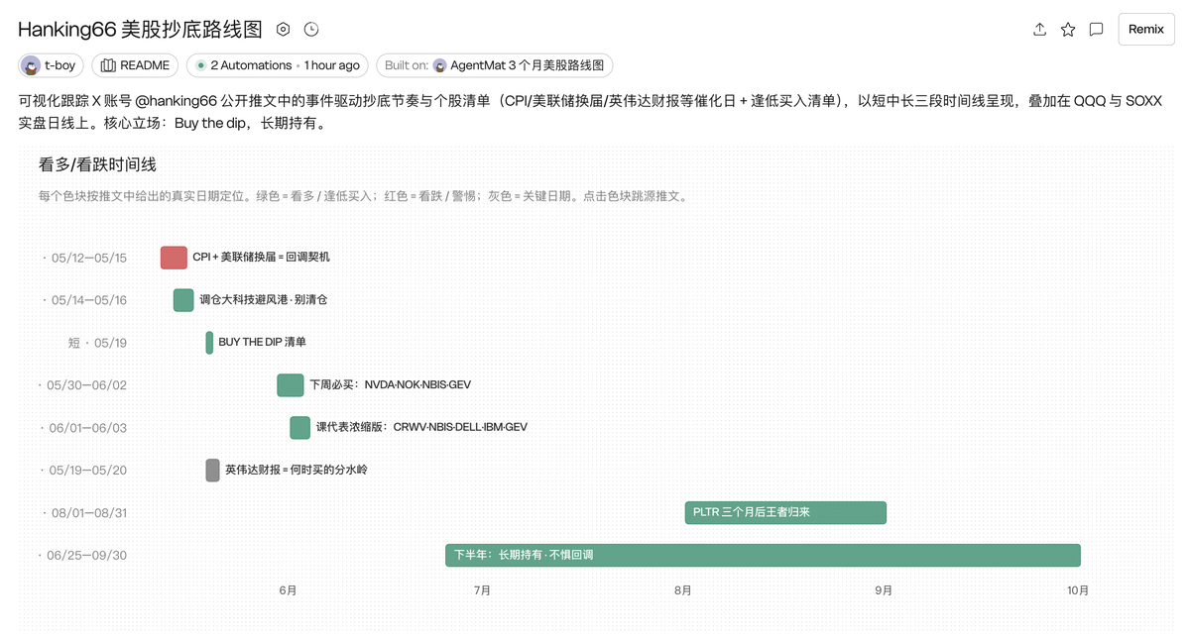Open version history clock icon

pos(311,30)
